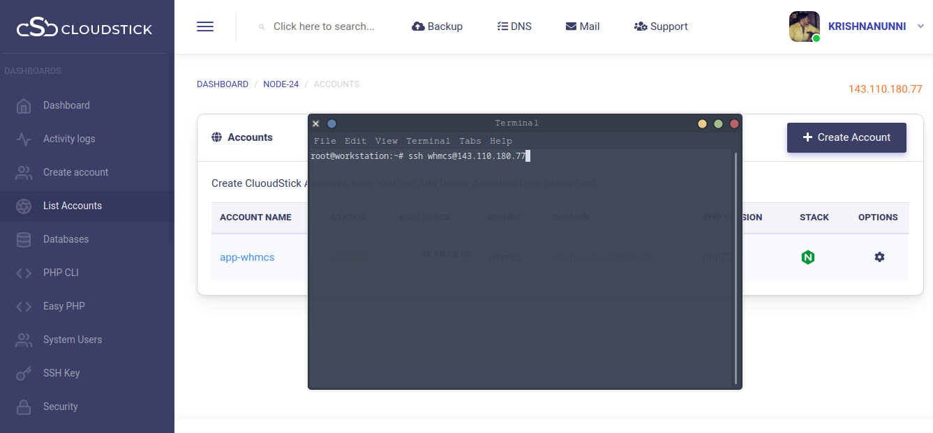Open the Backup cloud icon link
The width and height of the screenshot is (933, 433).
click(x=438, y=26)
